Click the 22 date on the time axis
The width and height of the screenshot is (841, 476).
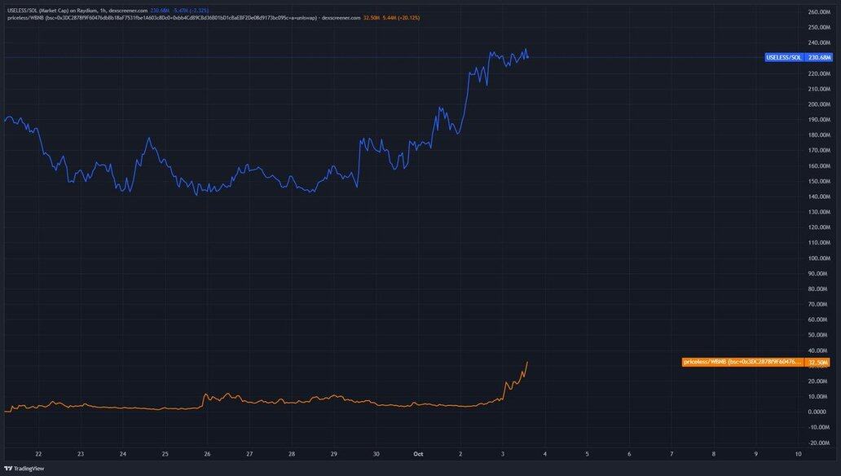[x=38, y=453]
